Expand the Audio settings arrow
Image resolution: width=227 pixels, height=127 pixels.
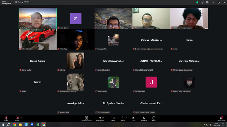pyautogui.click(x=10, y=118)
